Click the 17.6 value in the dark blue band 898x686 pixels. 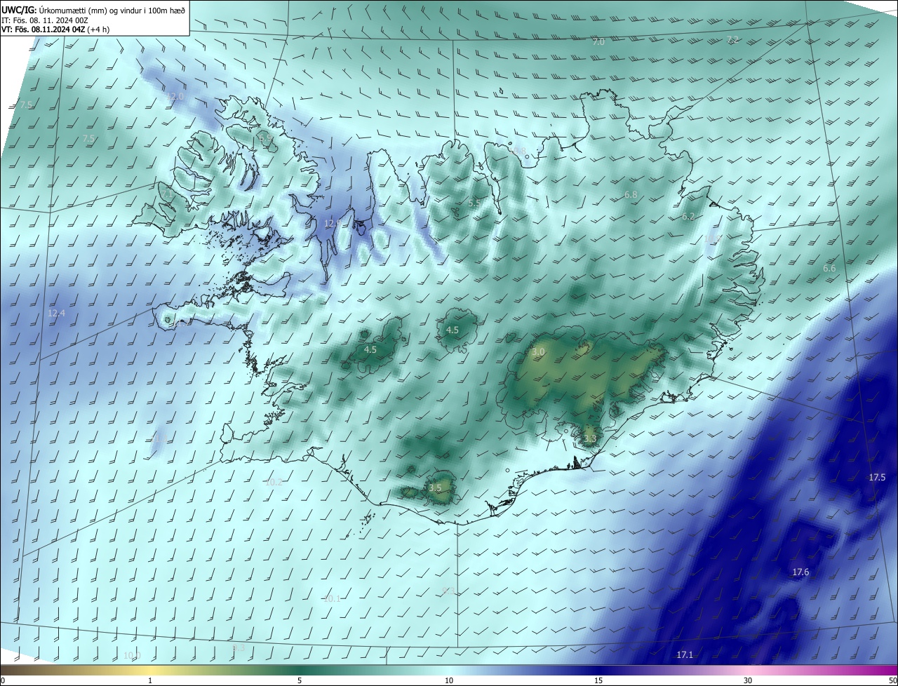coord(800,572)
